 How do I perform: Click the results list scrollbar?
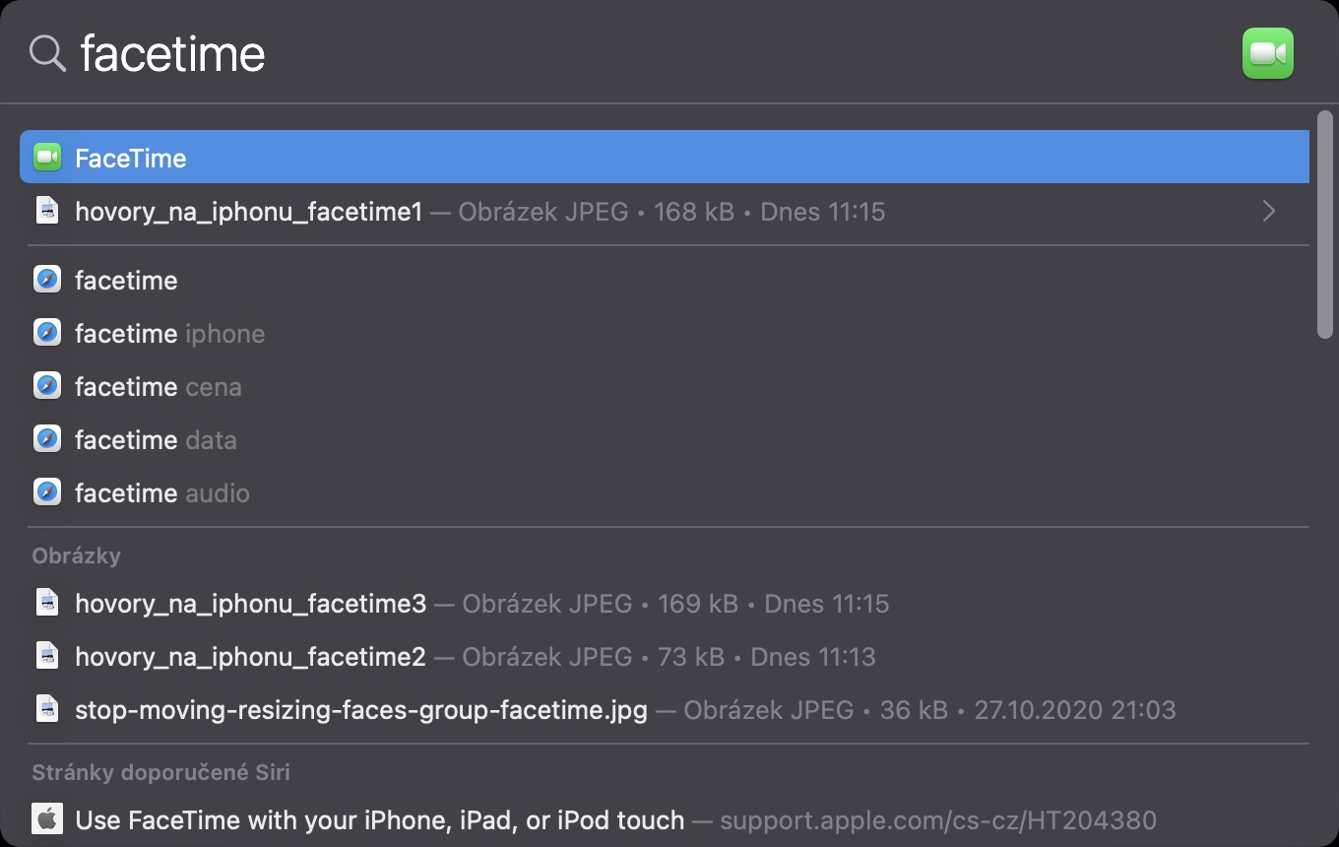tap(1325, 228)
